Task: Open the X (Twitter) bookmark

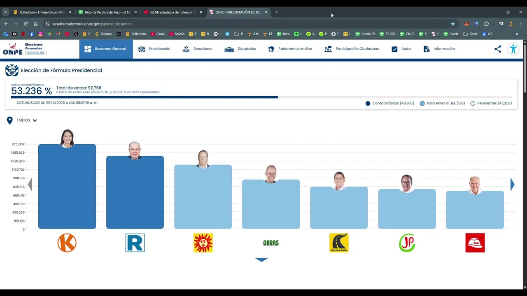Action: (x=76, y=34)
